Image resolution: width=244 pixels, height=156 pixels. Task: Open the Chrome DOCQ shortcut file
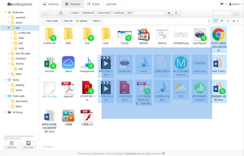(x=218, y=40)
